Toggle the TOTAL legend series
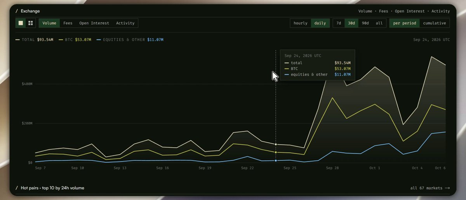The height and width of the screenshot is (200, 466). [35, 40]
